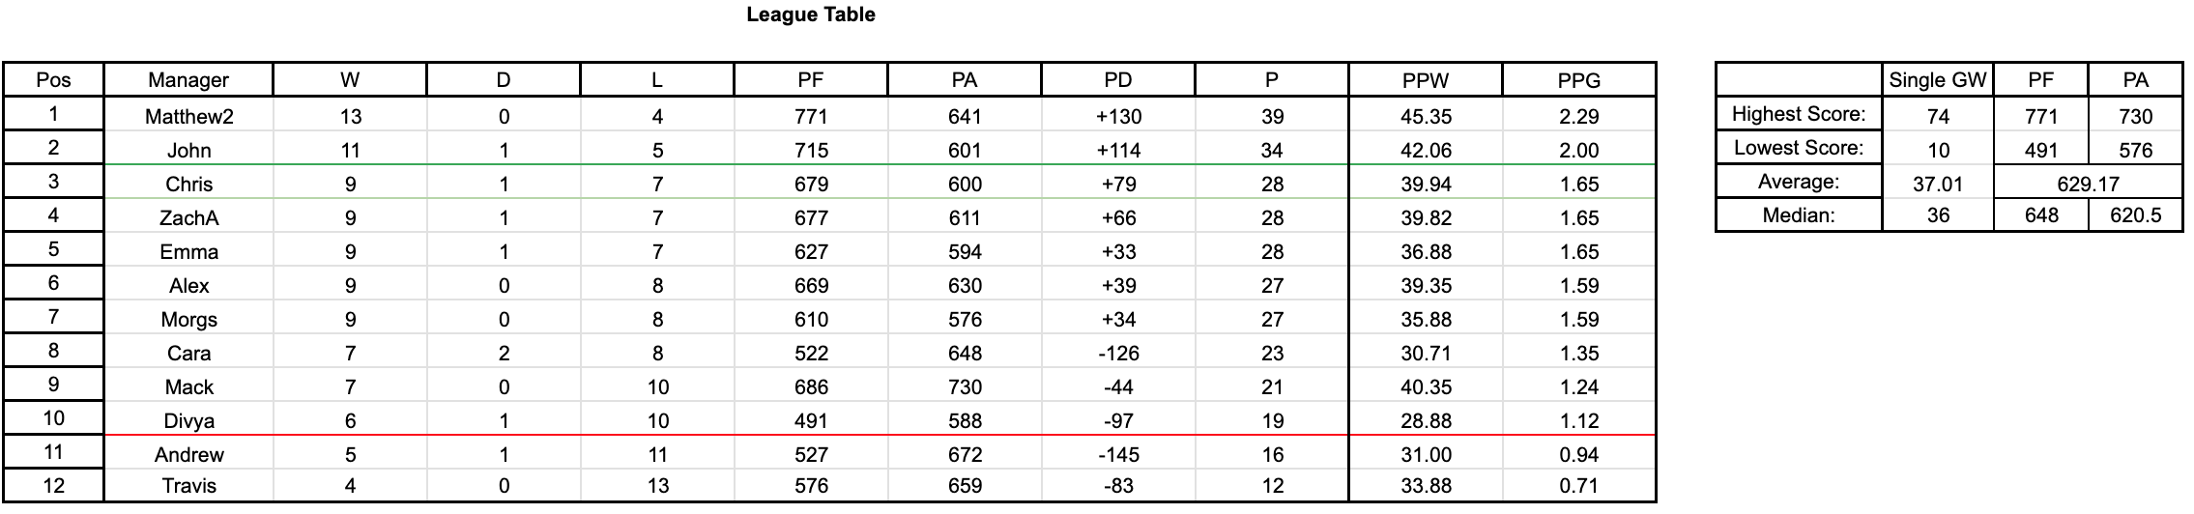
Task: Click the Travis manager cell
Action: [188, 486]
